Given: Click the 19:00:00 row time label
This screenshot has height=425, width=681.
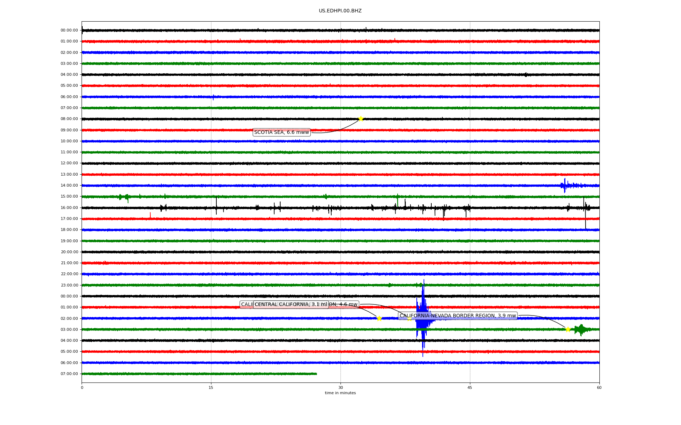Looking at the screenshot, I should coord(69,241).
